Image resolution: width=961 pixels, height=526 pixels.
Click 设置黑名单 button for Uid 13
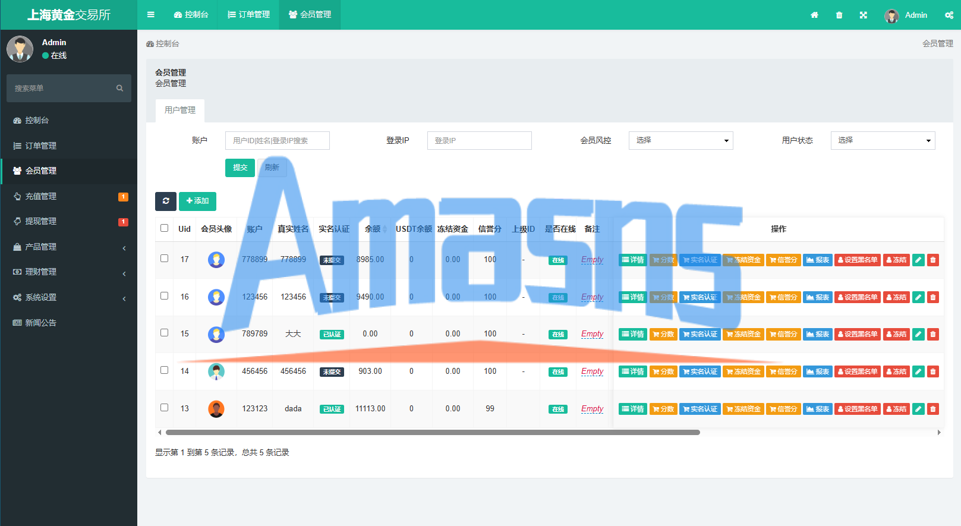pos(858,409)
